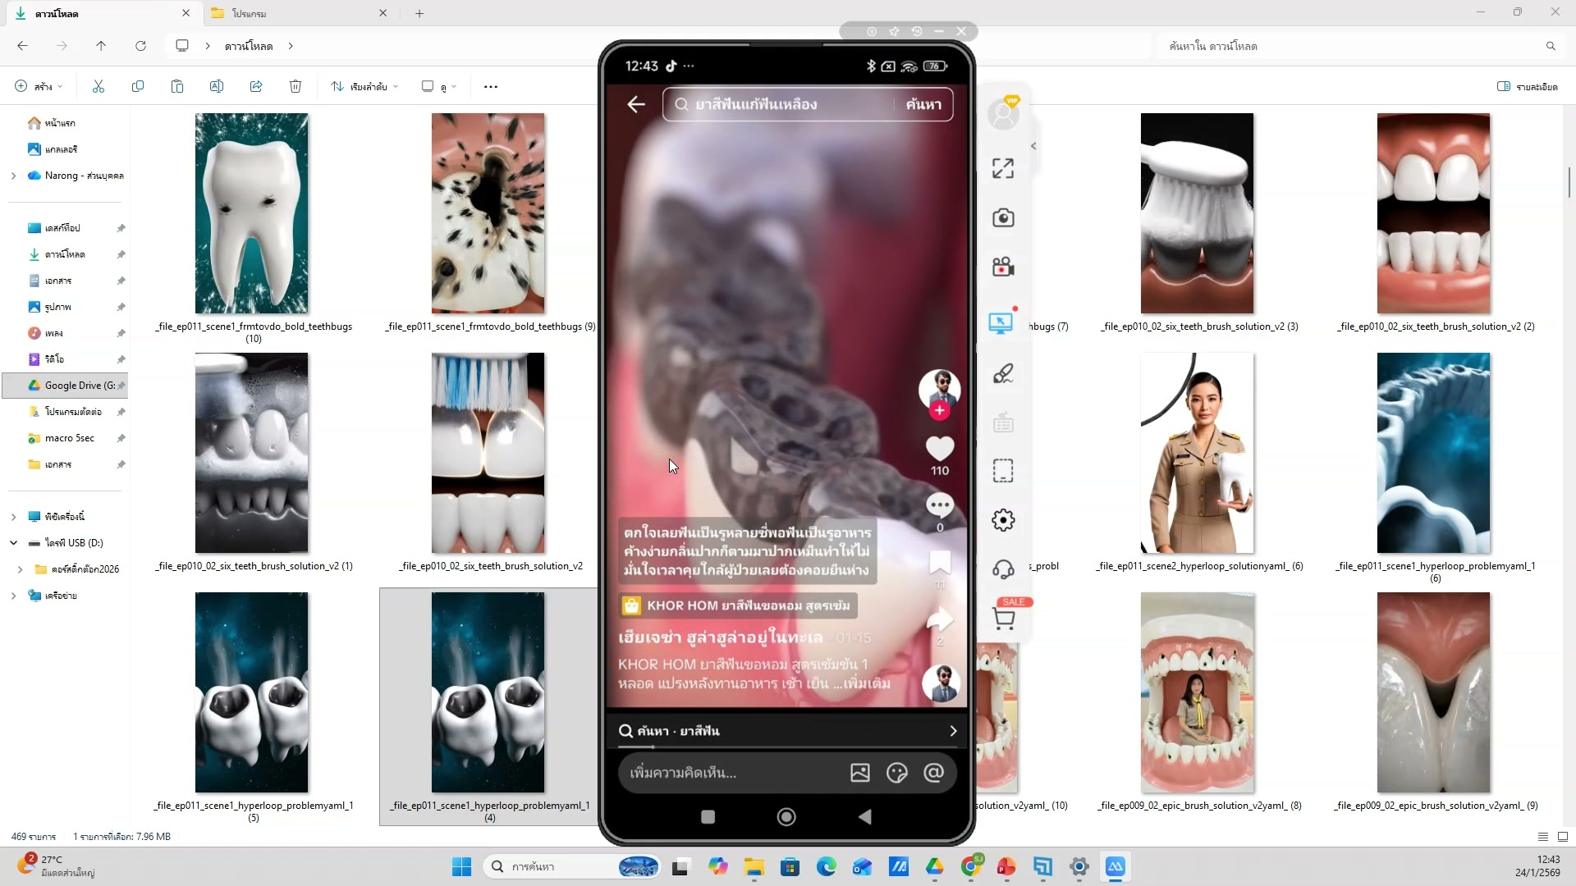Take a screenshot using the camera icon
Viewport: 1576px width, 886px height.
(x=1003, y=218)
